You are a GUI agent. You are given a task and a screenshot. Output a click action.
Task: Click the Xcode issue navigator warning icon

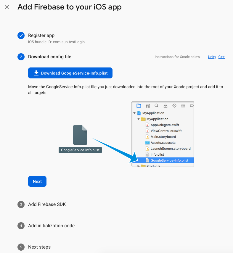(x=165, y=106)
